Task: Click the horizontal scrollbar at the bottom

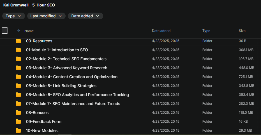Action: point(65,134)
